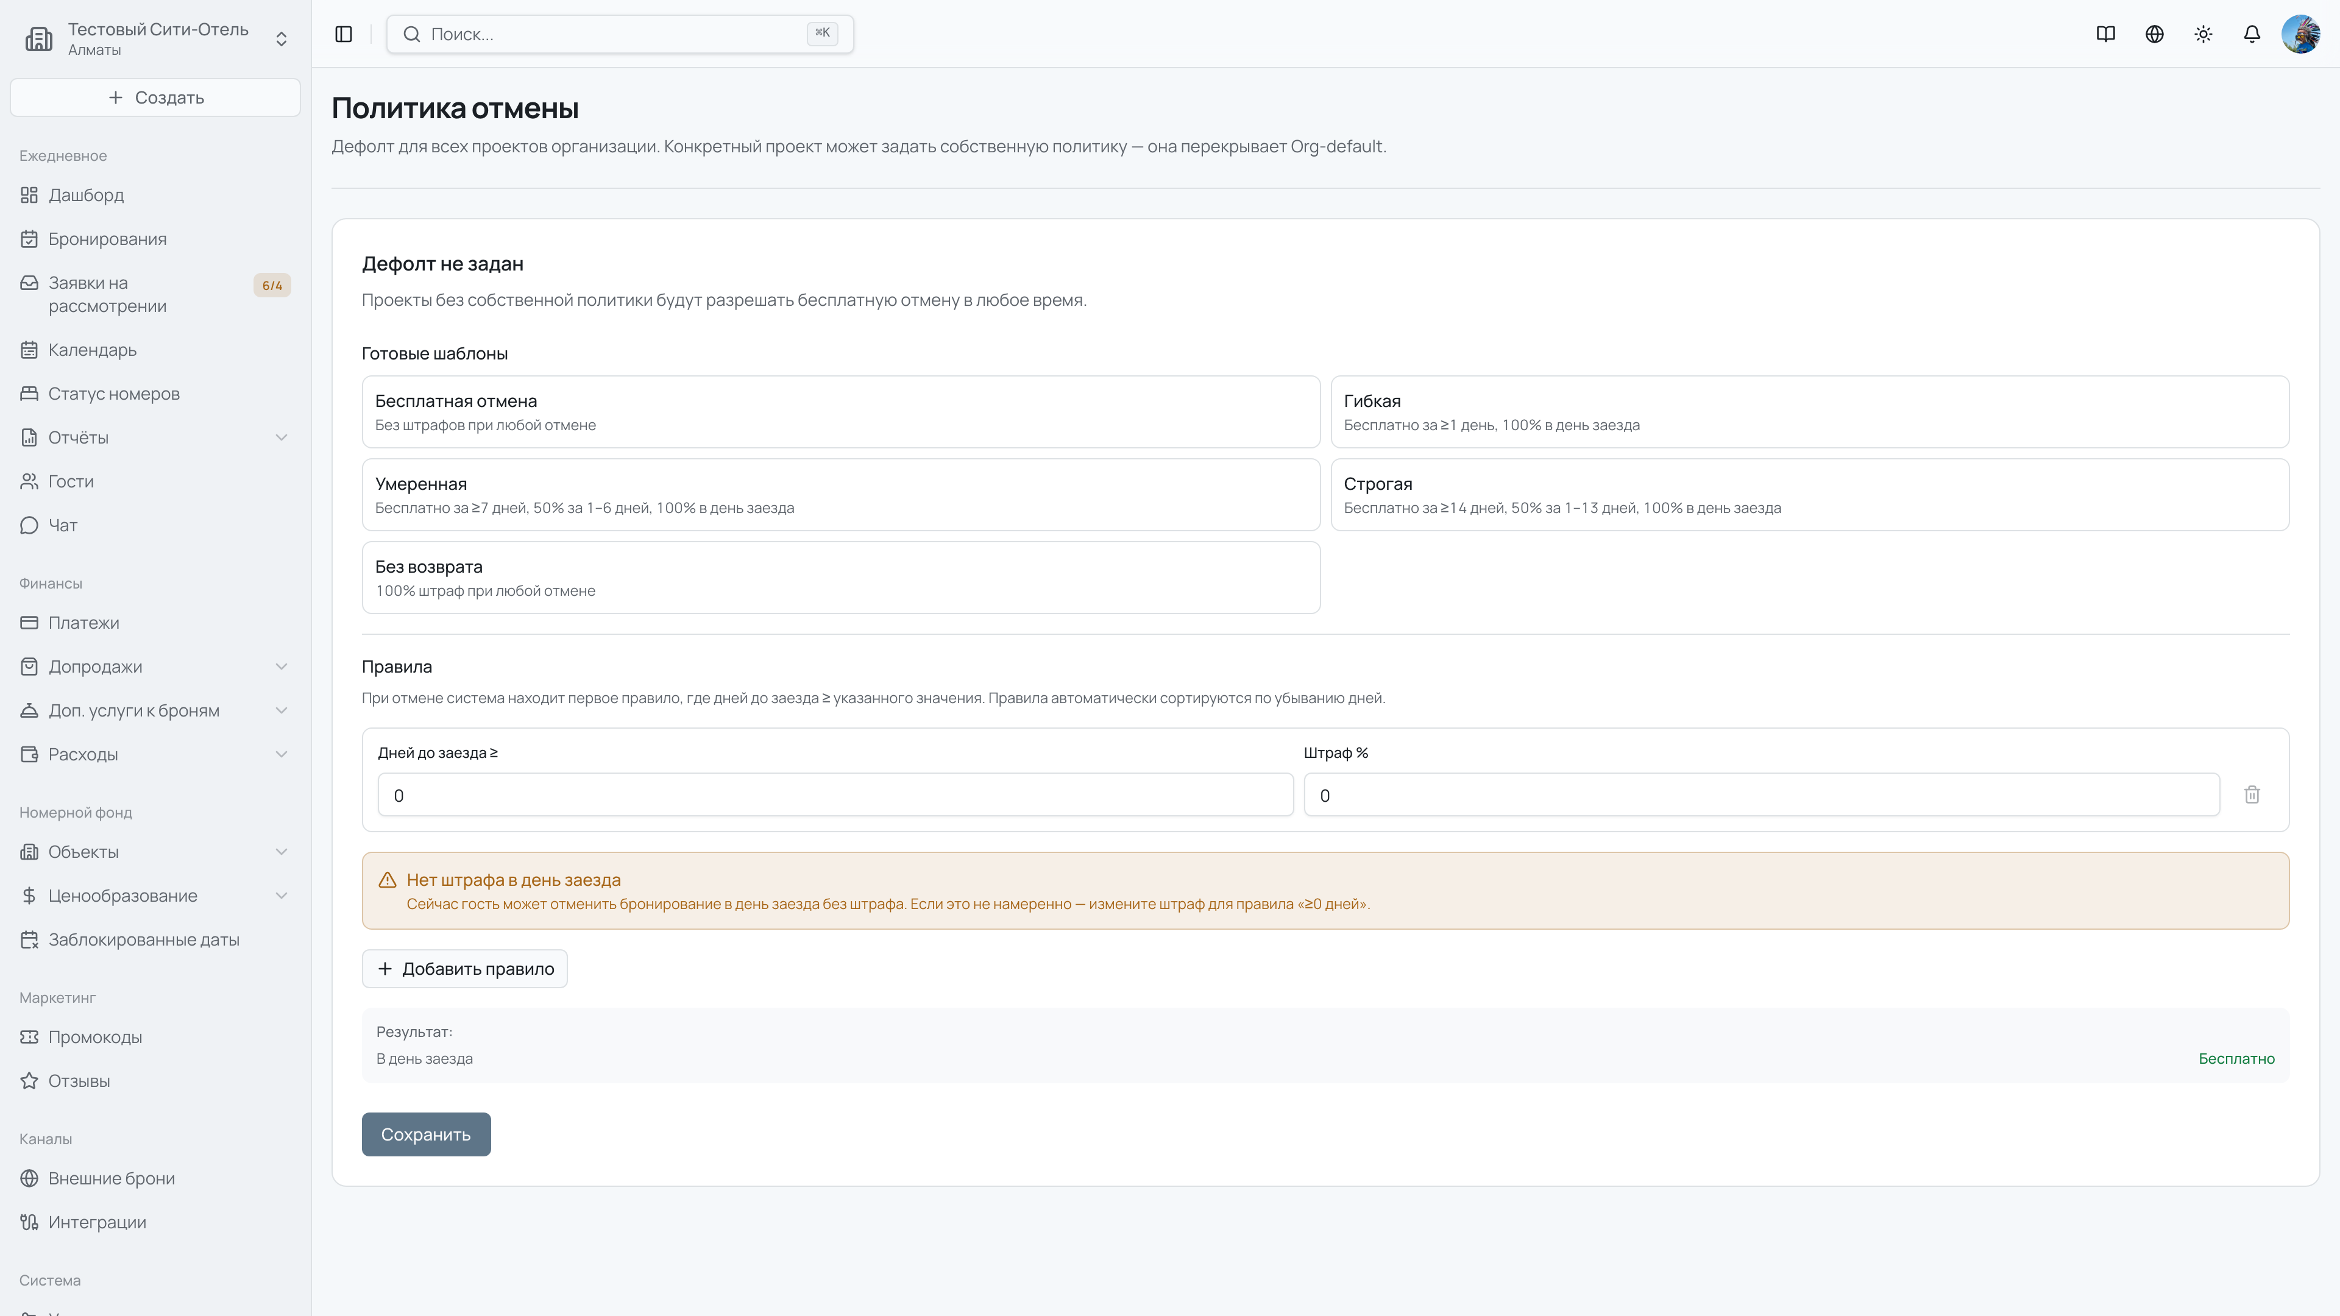This screenshot has height=1316, width=2340.
Task: Click the Заблокированные даты calendar icon
Action: pos(29,940)
